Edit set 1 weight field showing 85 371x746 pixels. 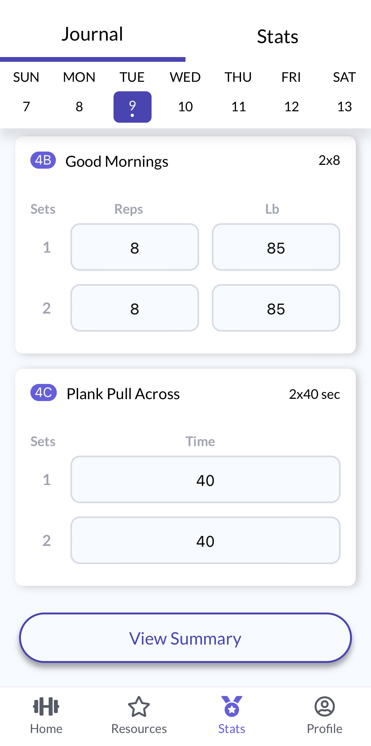coord(276,247)
